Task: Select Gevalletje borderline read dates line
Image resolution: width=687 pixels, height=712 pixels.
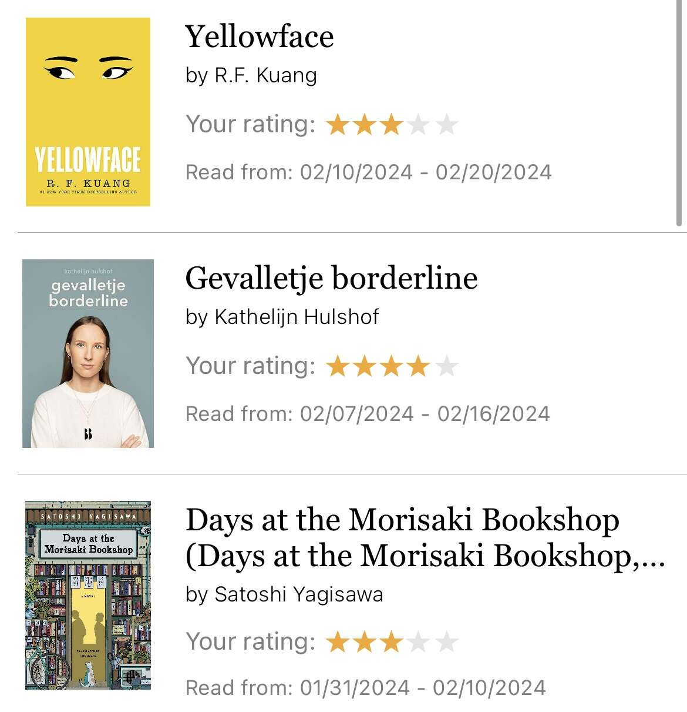Action: 368,414
